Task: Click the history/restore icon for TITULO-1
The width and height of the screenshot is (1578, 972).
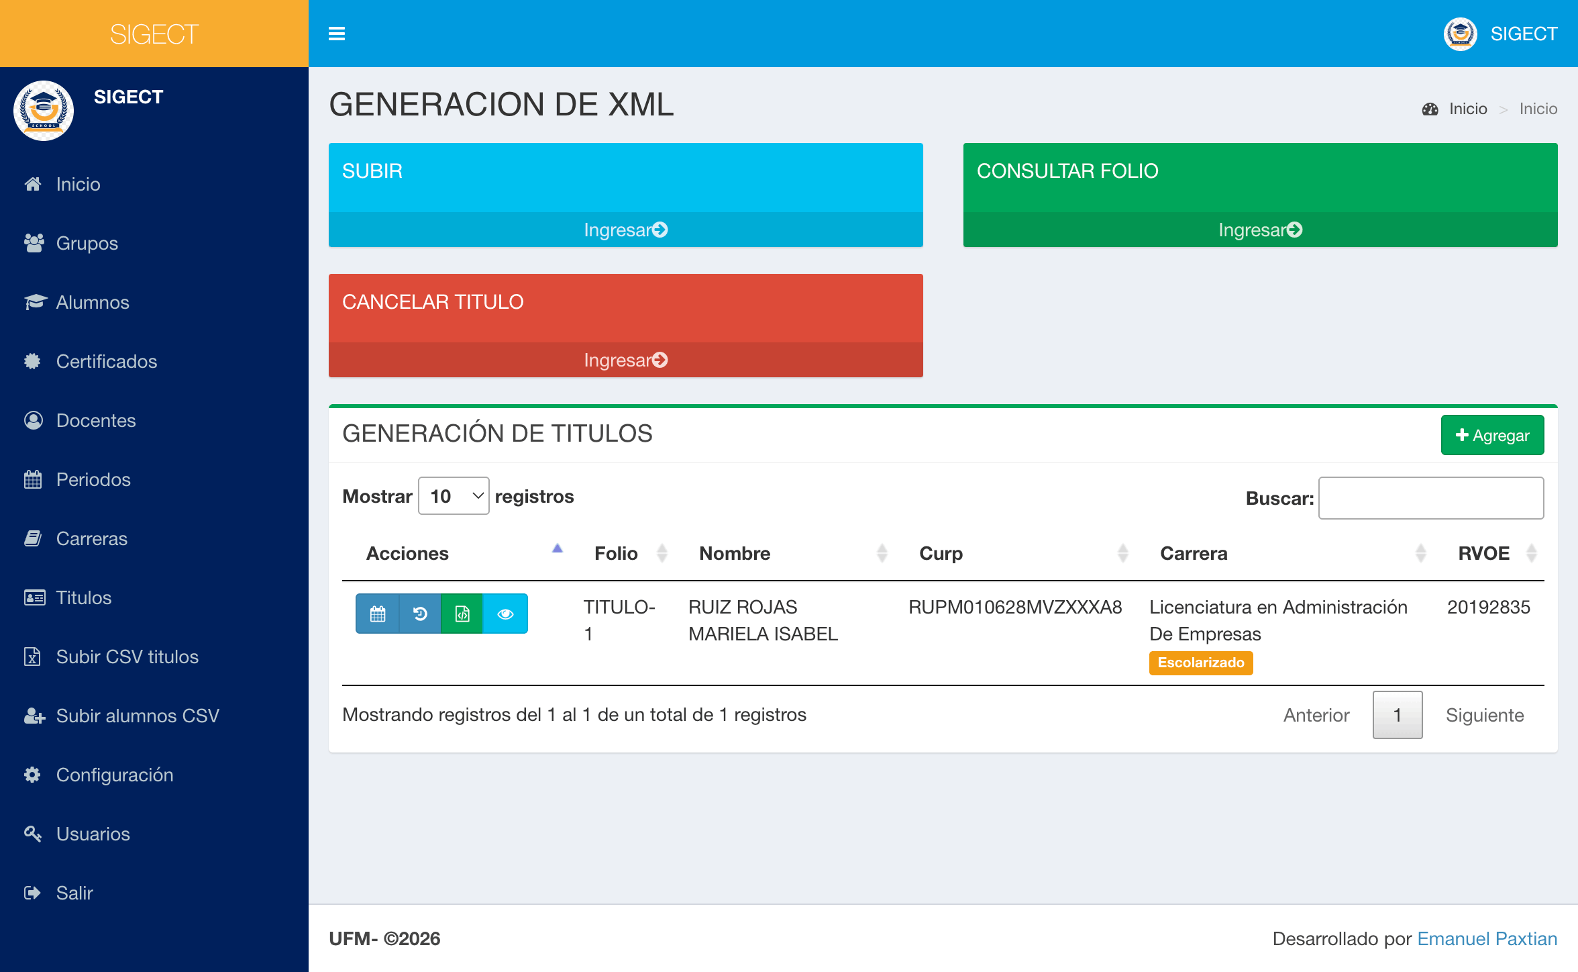Action: pyautogui.click(x=420, y=613)
